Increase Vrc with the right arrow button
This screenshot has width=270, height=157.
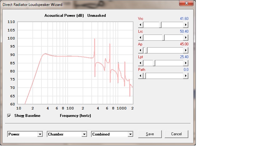pyautogui.click(x=186, y=25)
